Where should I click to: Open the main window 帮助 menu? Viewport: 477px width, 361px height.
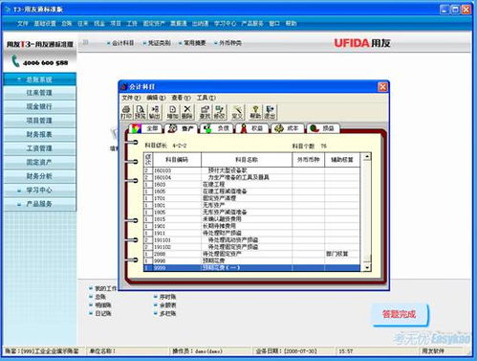pos(291,23)
